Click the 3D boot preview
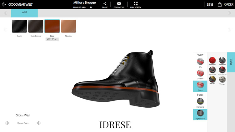This screenshot has height=132, width=235. (115, 79)
